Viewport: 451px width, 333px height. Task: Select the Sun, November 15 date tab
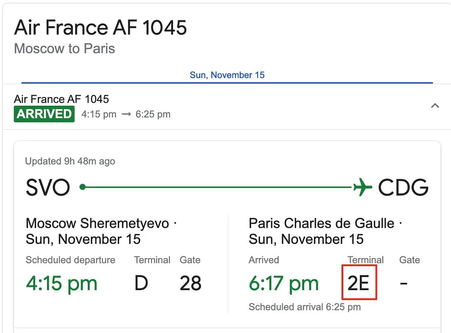(227, 75)
